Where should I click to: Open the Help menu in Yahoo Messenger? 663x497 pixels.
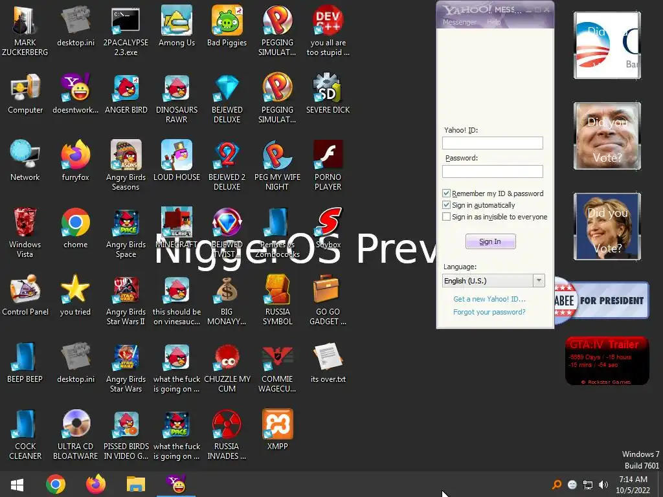pyautogui.click(x=493, y=22)
